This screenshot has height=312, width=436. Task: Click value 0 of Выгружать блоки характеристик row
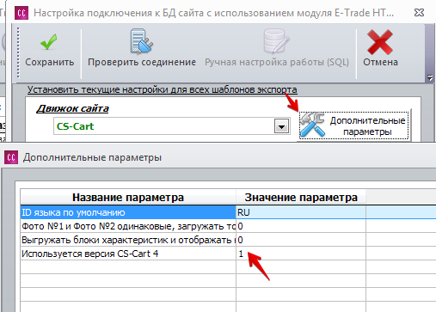point(301,240)
